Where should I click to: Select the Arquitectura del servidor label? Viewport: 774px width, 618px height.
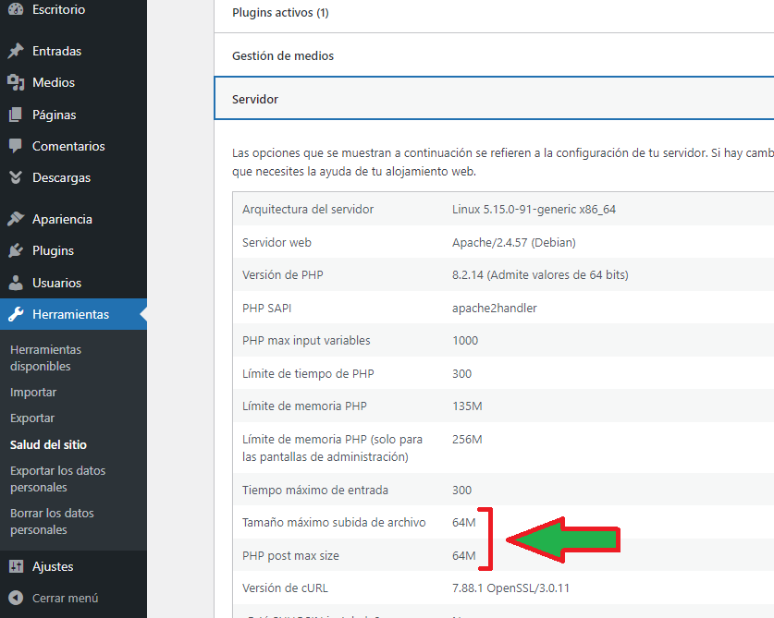pyautogui.click(x=308, y=209)
